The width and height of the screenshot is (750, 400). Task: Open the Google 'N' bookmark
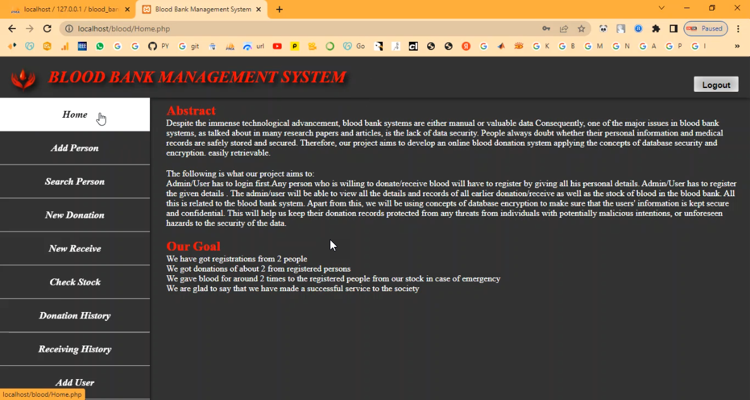click(x=621, y=46)
